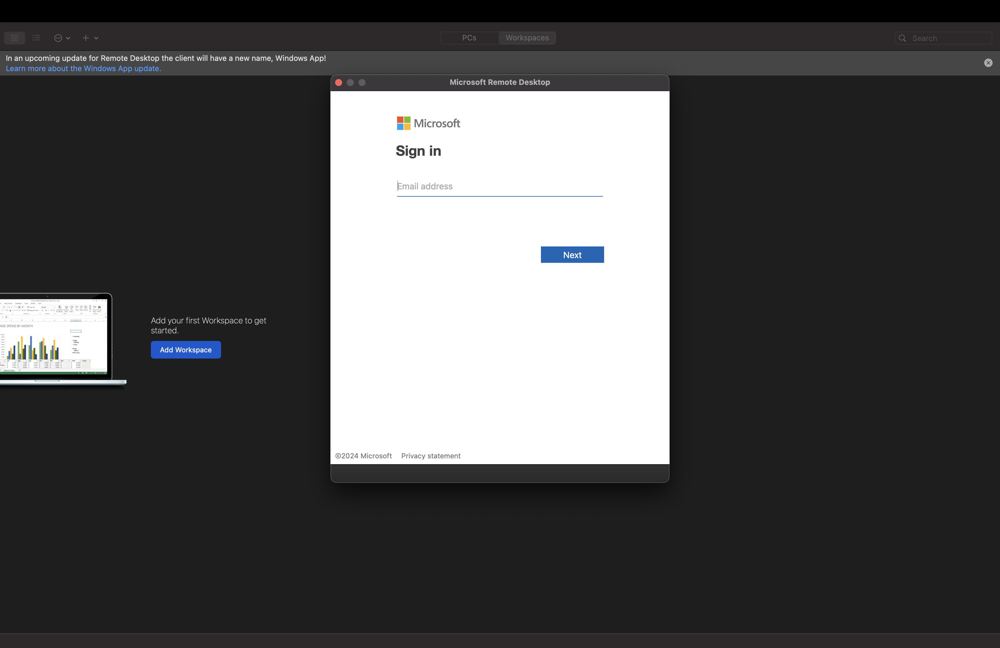1000x648 pixels.
Task: Click the Add Workspace button
Action: coord(186,350)
